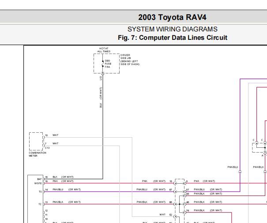Click the 'C13' connector label

tap(47, 148)
